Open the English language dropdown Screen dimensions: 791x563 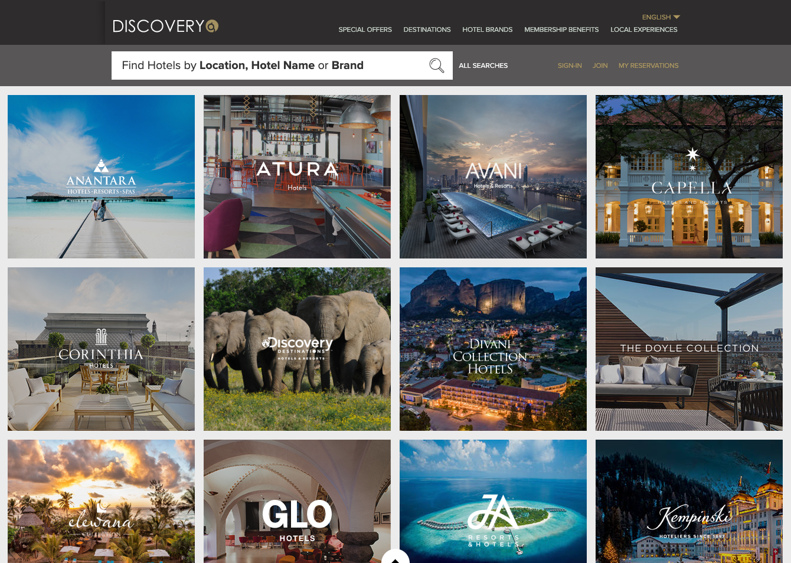pyautogui.click(x=661, y=17)
